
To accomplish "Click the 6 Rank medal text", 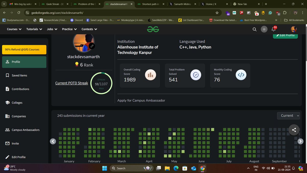I will pos(84,65).
